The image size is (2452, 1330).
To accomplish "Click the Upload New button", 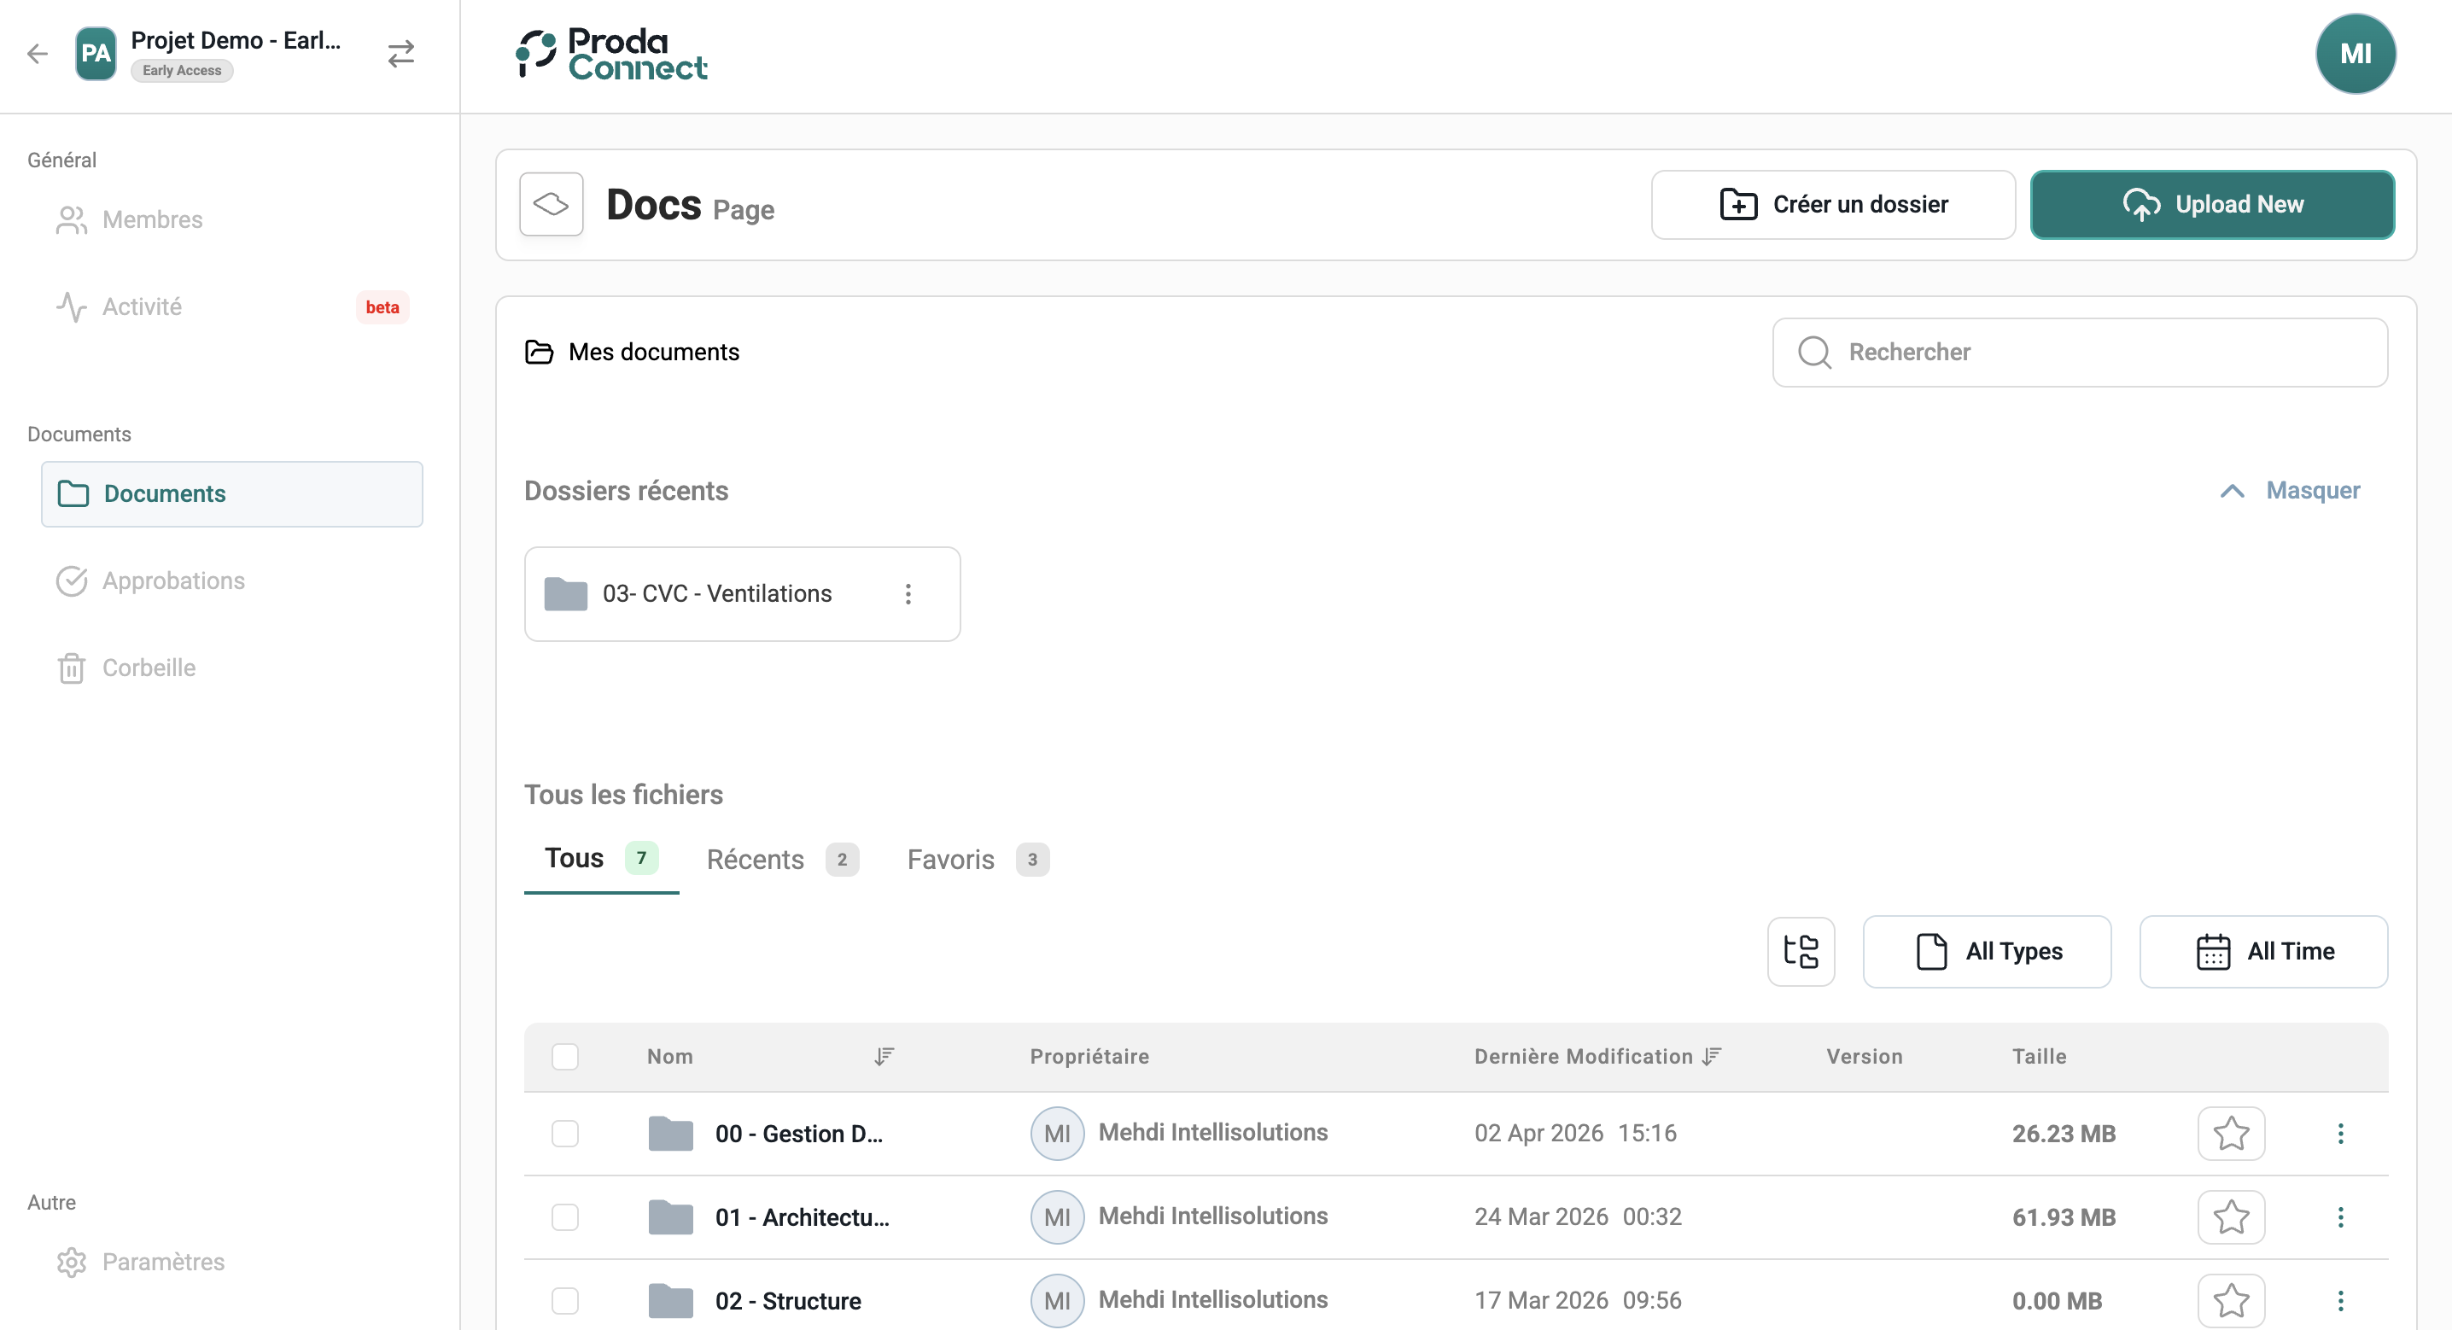I will point(2212,204).
